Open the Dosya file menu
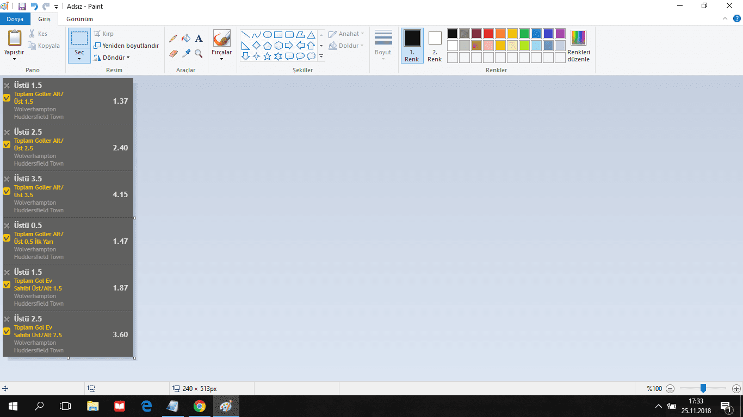743x417 pixels. pos(15,19)
